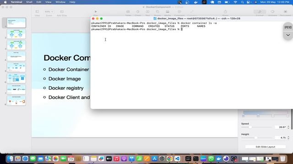Viewport: 293px width, 164px height.
Task: Toggle the Document inspector in Keynote
Action: coord(286,12)
